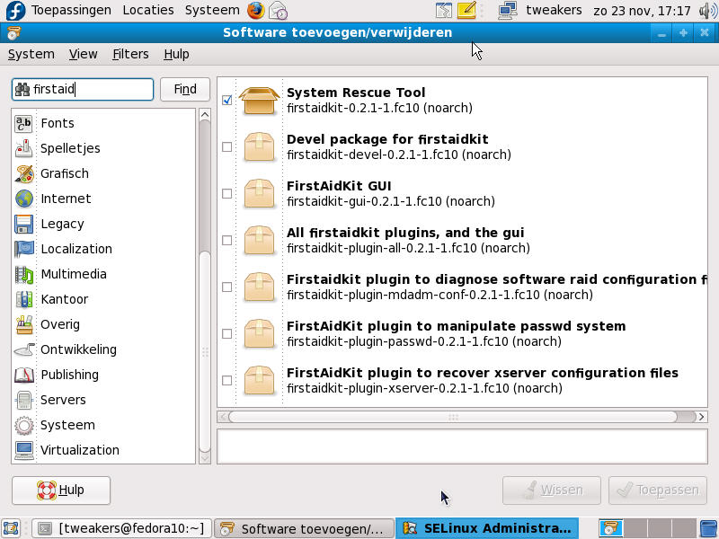Click the package icon for firstaidkit-devel
Screen dimensions: 719x539
259,146
